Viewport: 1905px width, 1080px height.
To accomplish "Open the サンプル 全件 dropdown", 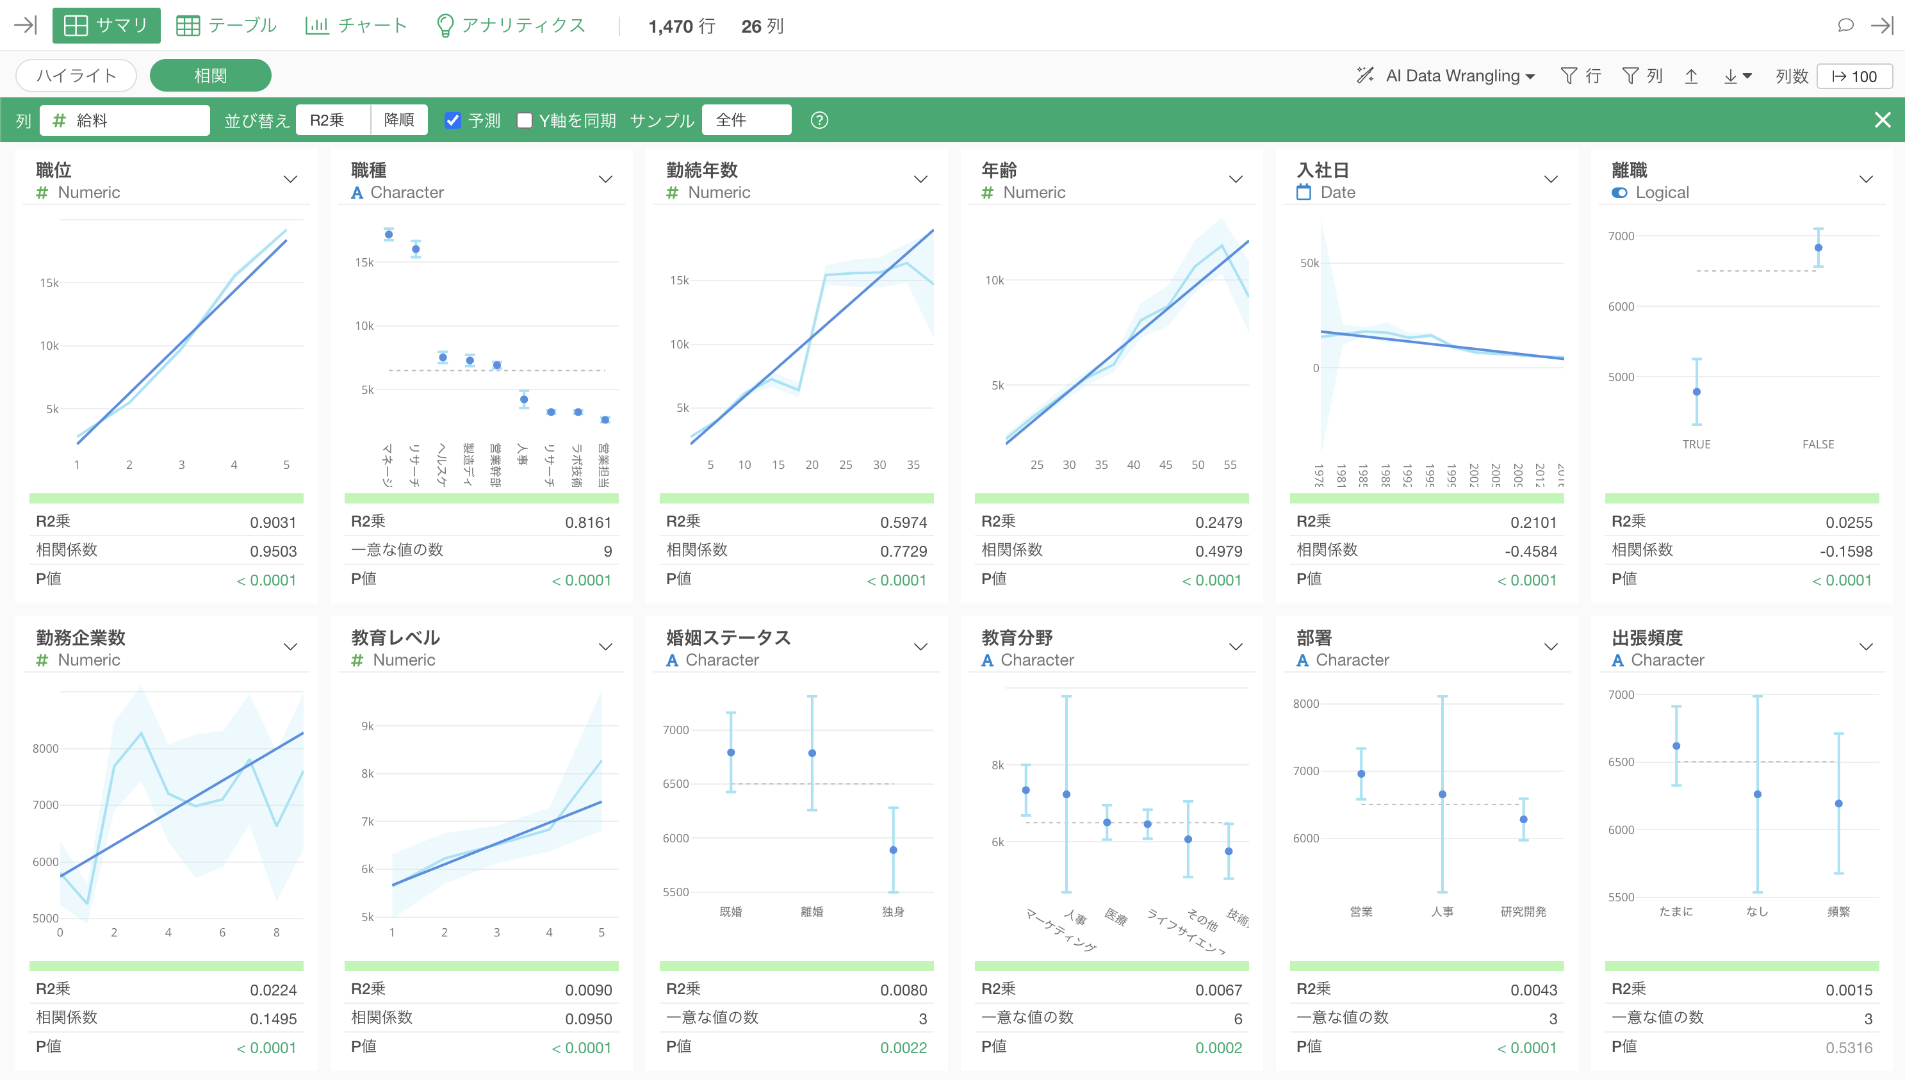I will click(x=746, y=120).
